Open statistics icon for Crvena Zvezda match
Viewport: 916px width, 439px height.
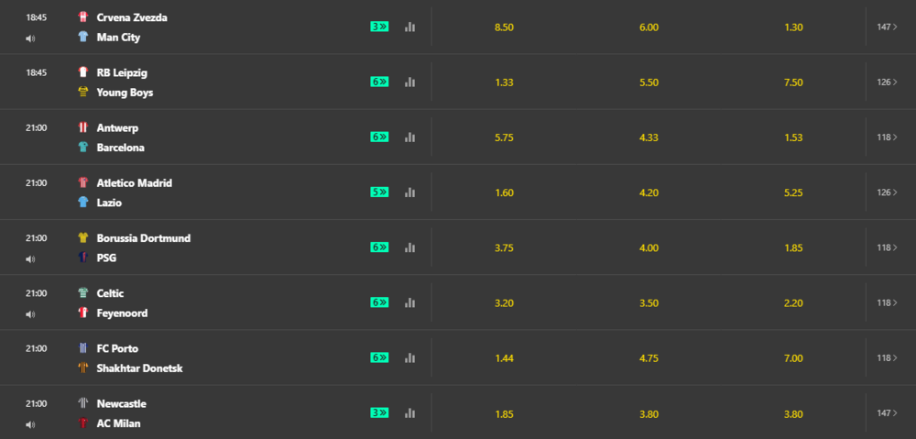click(409, 27)
